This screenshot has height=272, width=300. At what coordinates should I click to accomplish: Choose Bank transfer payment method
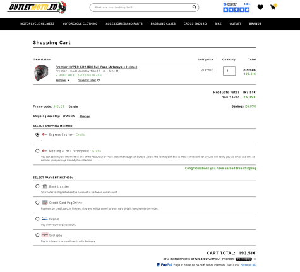click(x=37, y=186)
